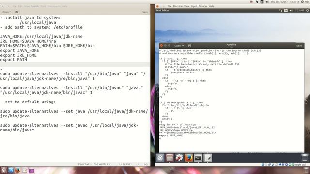Click the purple app icon in host taskbar
This screenshot has width=310, height=174.
click(x=31, y=170)
